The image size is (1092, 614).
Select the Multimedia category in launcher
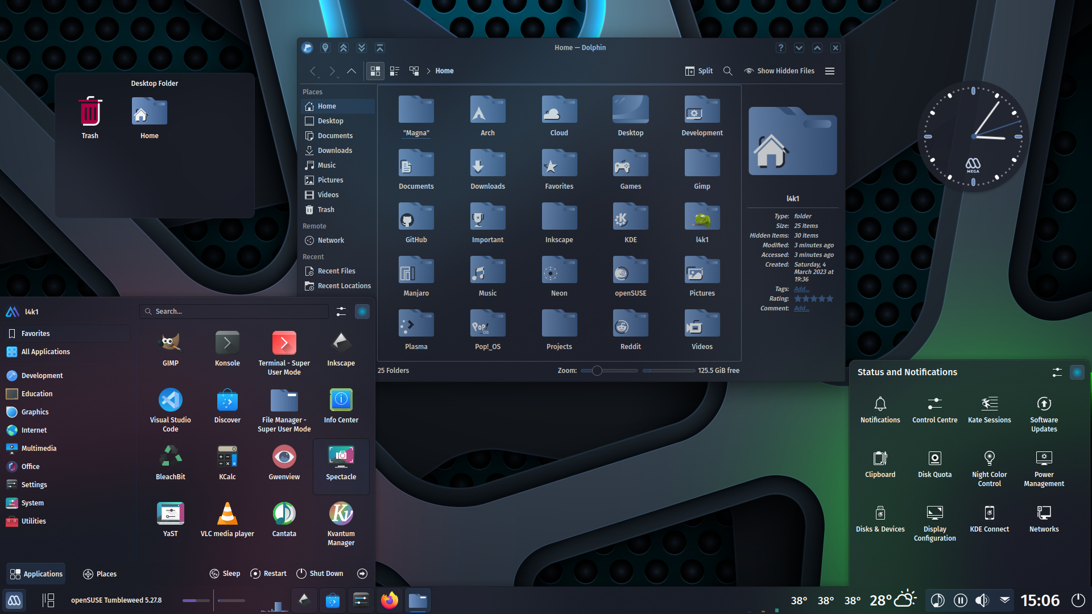tap(68, 449)
